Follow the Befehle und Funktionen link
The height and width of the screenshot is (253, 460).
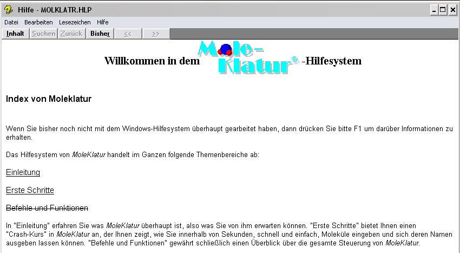pyautogui.click(x=47, y=208)
